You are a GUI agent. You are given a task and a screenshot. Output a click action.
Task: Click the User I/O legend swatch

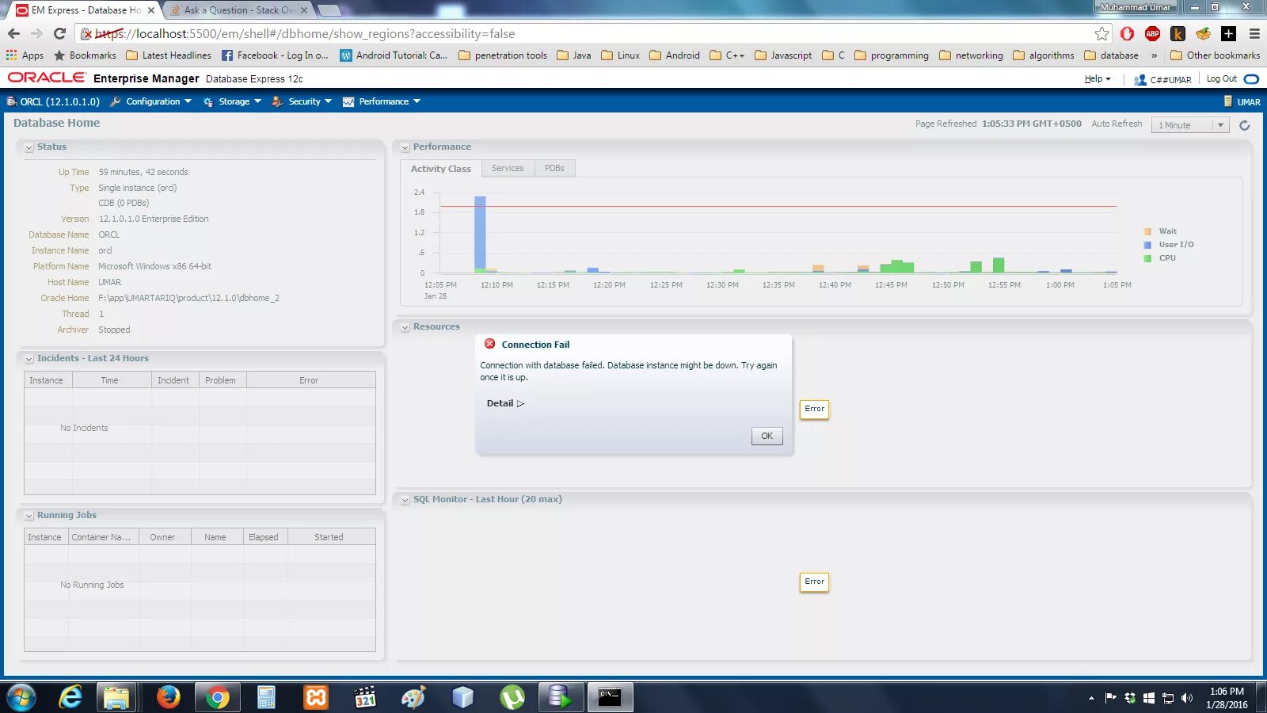tap(1147, 245)
